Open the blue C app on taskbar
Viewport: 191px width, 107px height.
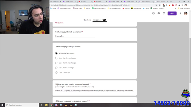[x=61, y=105]
